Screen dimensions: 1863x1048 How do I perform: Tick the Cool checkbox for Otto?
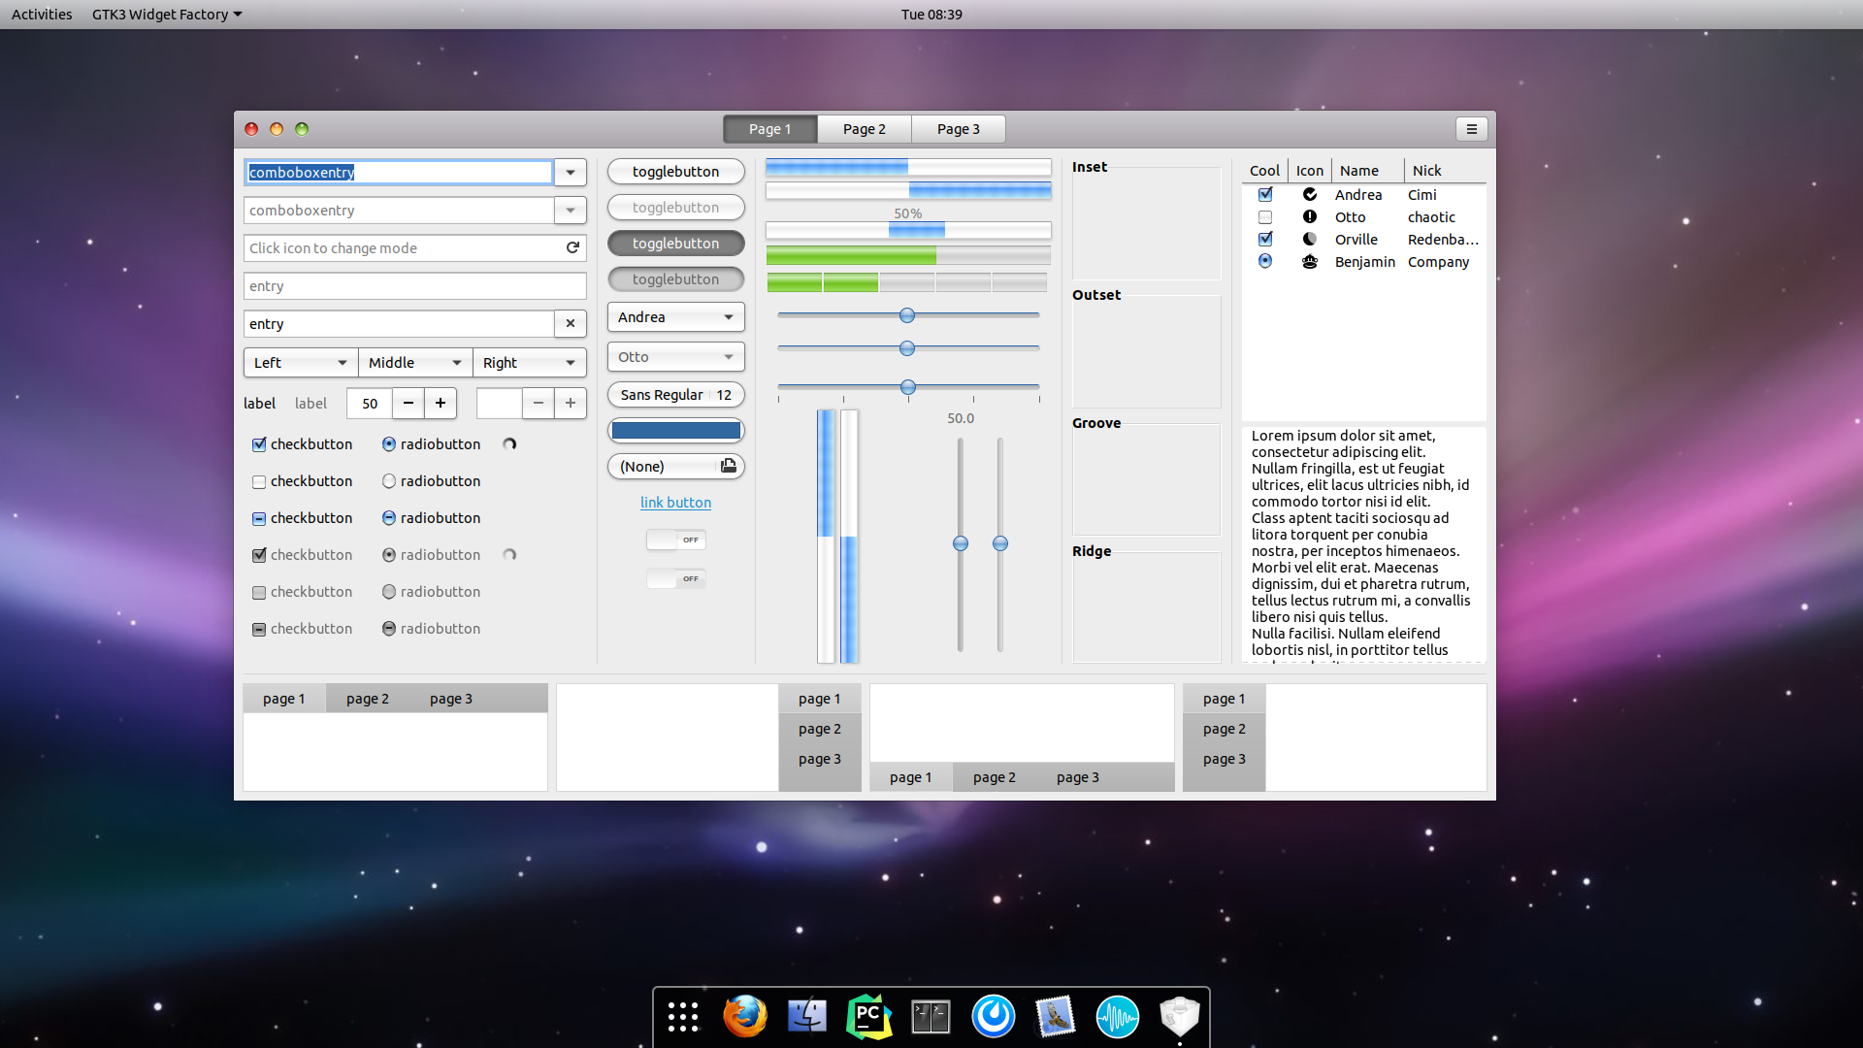tap(1265, 217)
